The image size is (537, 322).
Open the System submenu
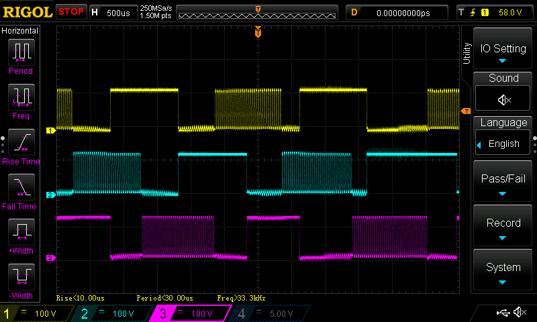(503, 270)
